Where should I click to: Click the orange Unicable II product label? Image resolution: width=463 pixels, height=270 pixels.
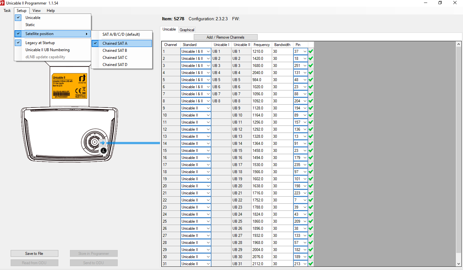tap(70, 86)
